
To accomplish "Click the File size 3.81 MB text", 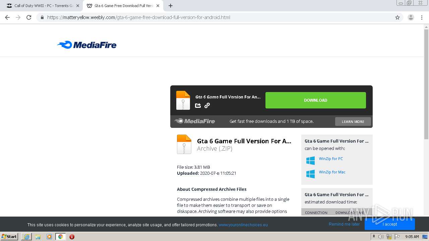I will 193,167.
